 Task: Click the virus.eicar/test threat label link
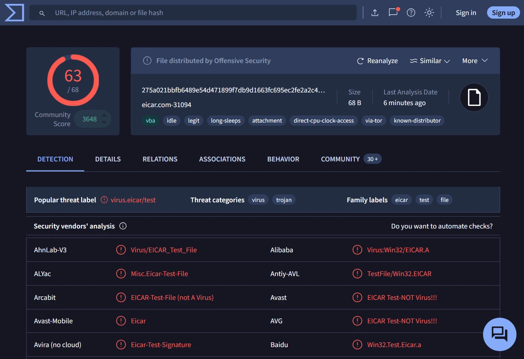[134, 200]
